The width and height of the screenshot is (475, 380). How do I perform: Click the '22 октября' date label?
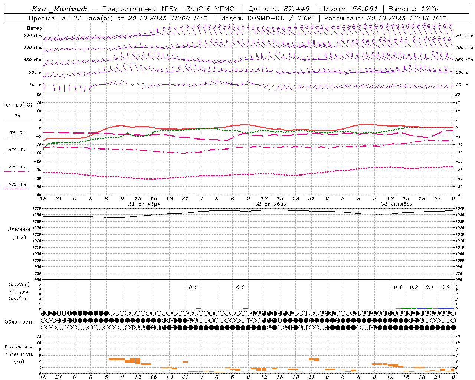tap(271, 204)
